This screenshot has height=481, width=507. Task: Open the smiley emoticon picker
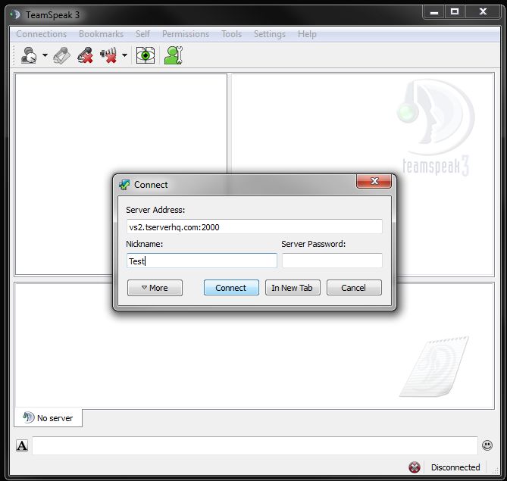487,445
